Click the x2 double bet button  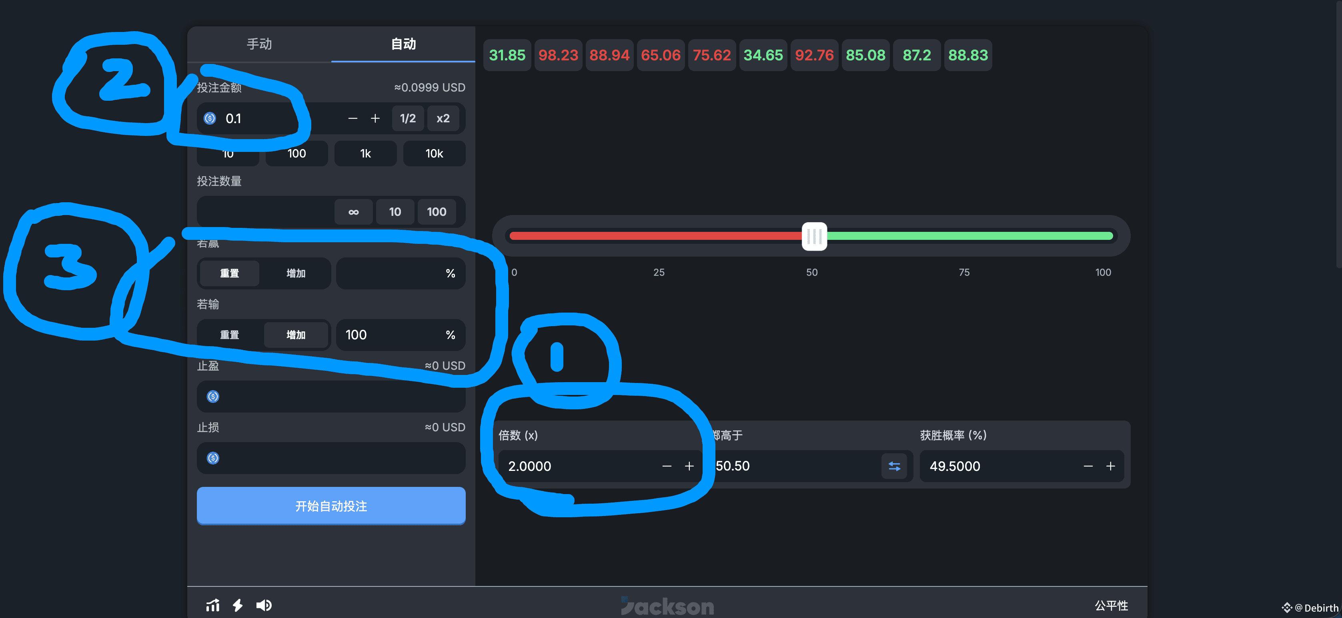(x=443, y=118)
